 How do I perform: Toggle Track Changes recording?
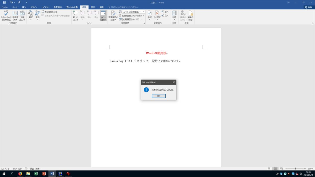click(113, 15)
